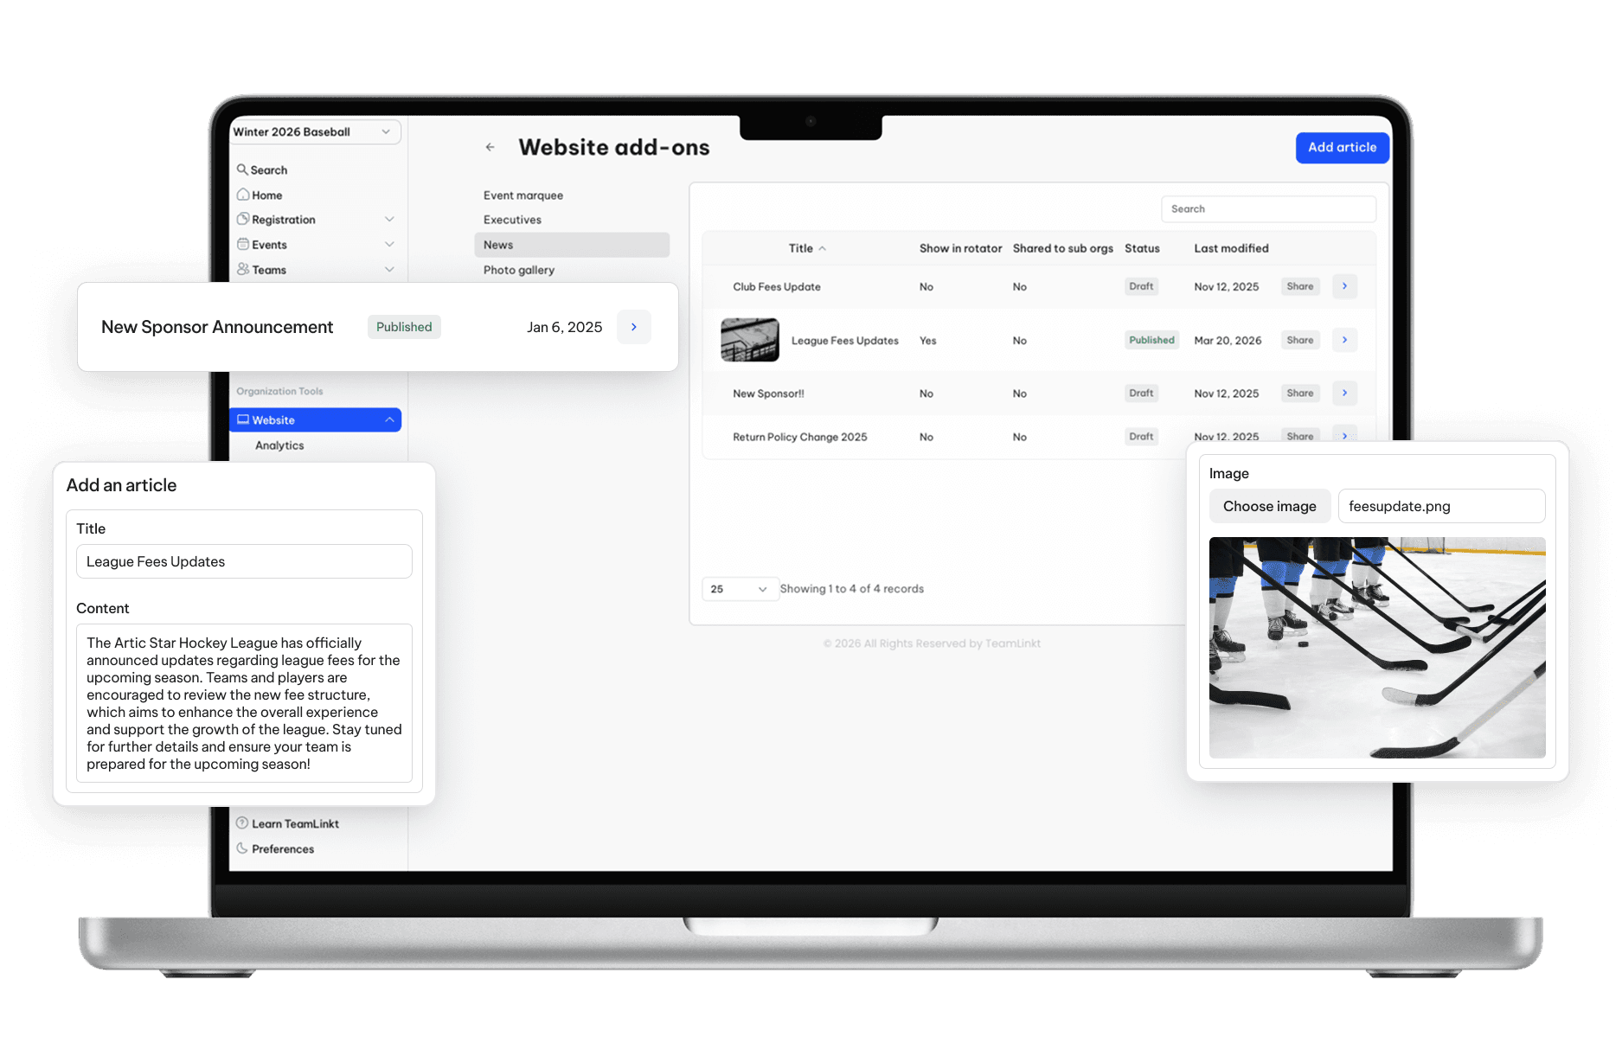Click the Website monitor icon
This screenshot has height=1056, width=1622.
point(243,419)
